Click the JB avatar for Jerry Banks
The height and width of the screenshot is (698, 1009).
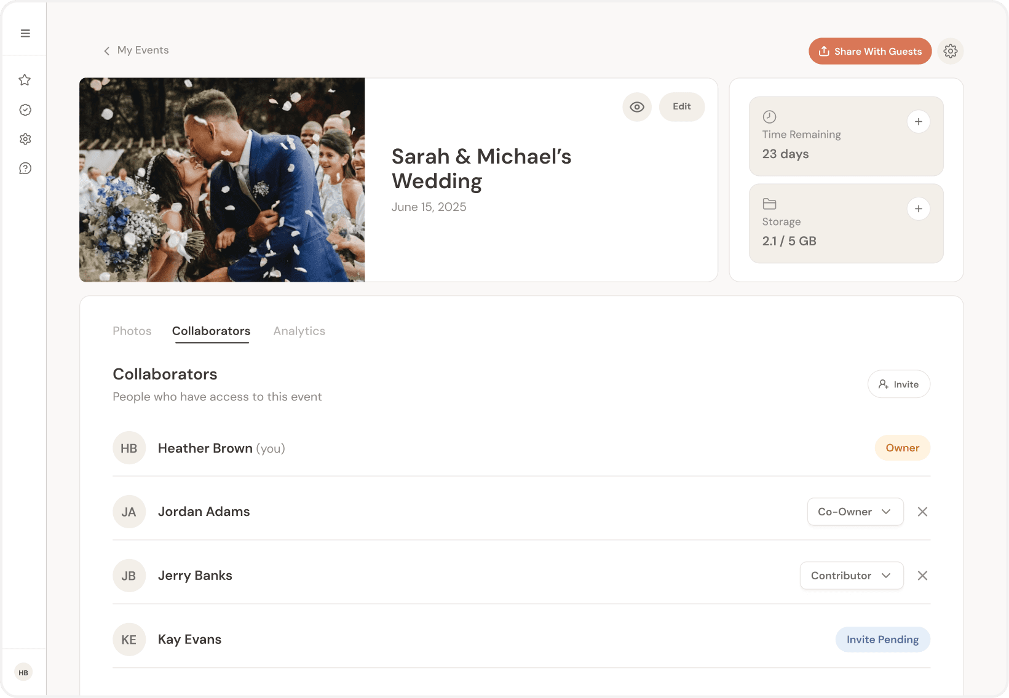129,576
